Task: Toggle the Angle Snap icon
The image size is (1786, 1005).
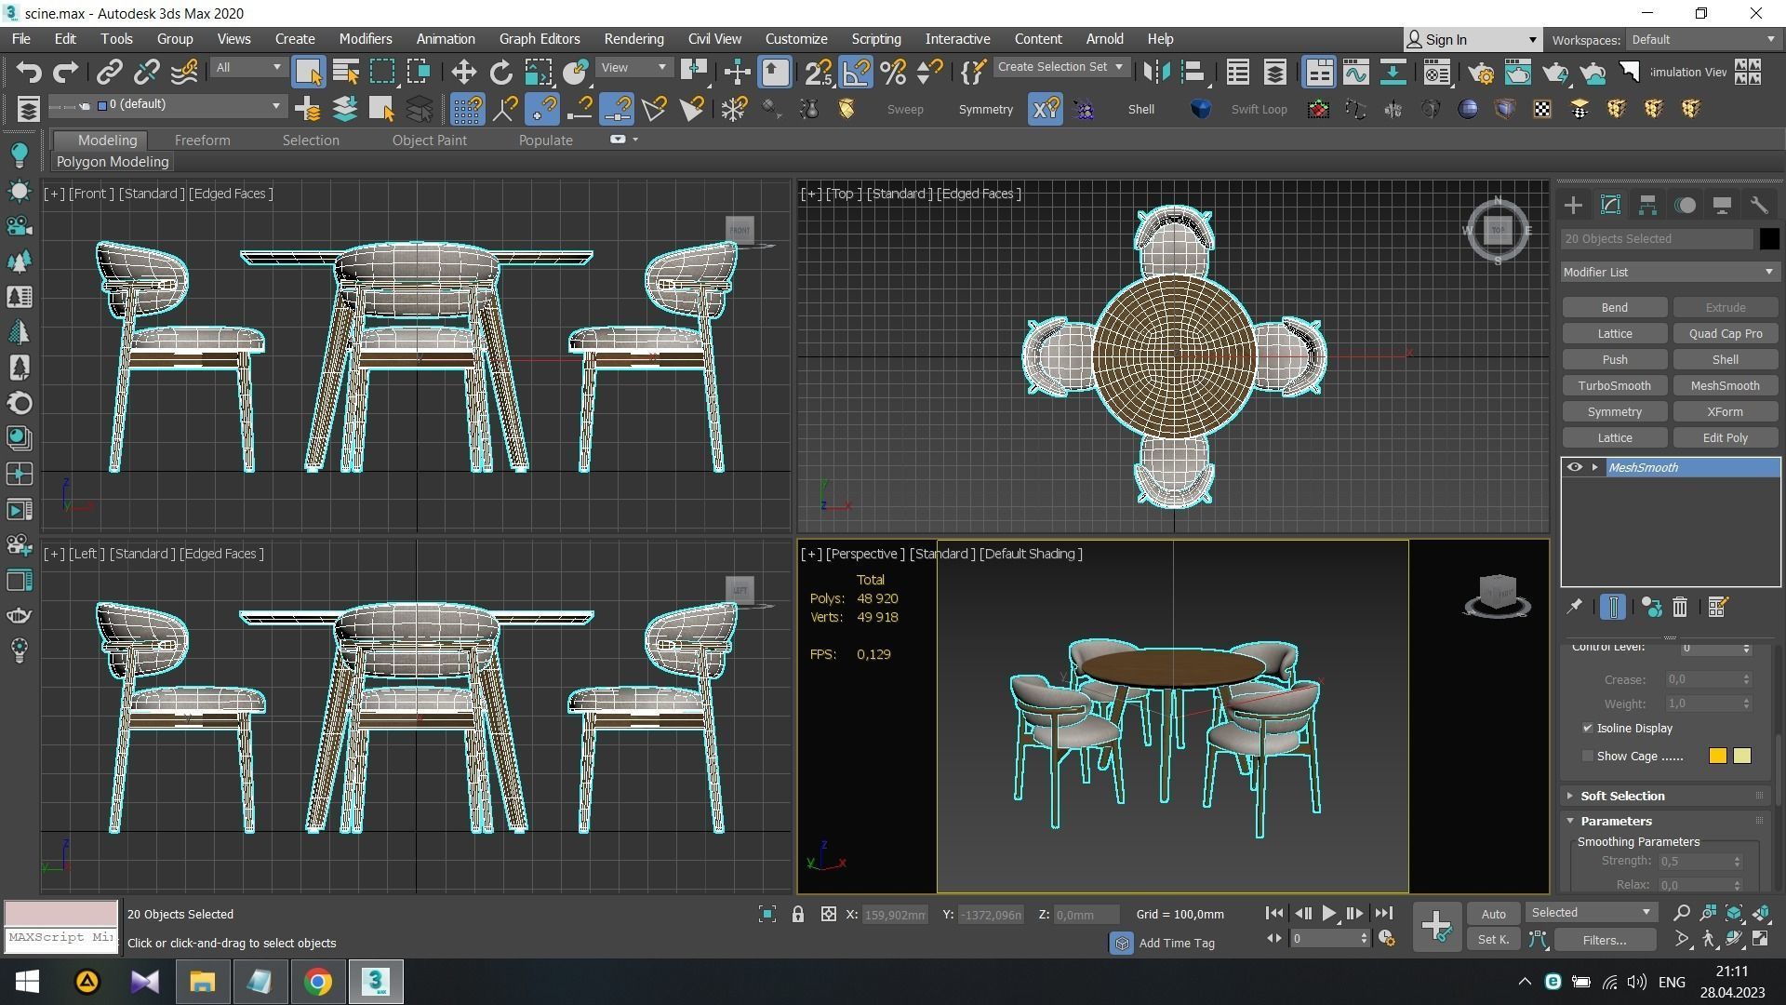Action: click(x=856, y=73)
